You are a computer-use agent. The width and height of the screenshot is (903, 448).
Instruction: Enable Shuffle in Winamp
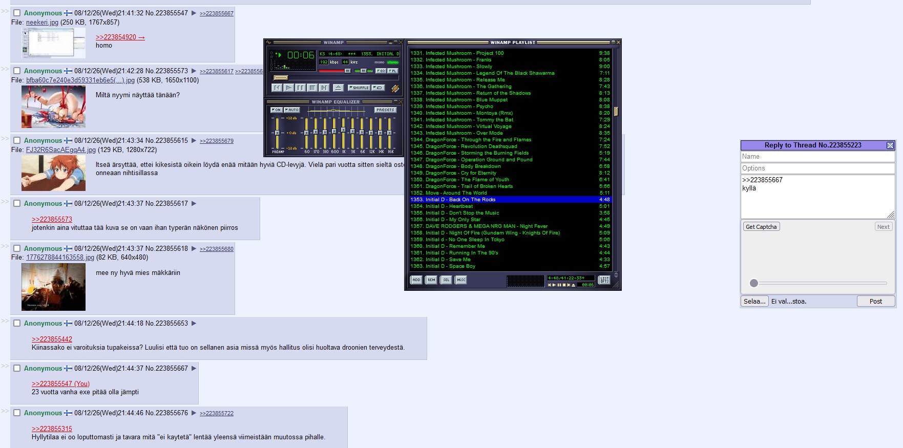pyautogui.click(x=359, y=88)
